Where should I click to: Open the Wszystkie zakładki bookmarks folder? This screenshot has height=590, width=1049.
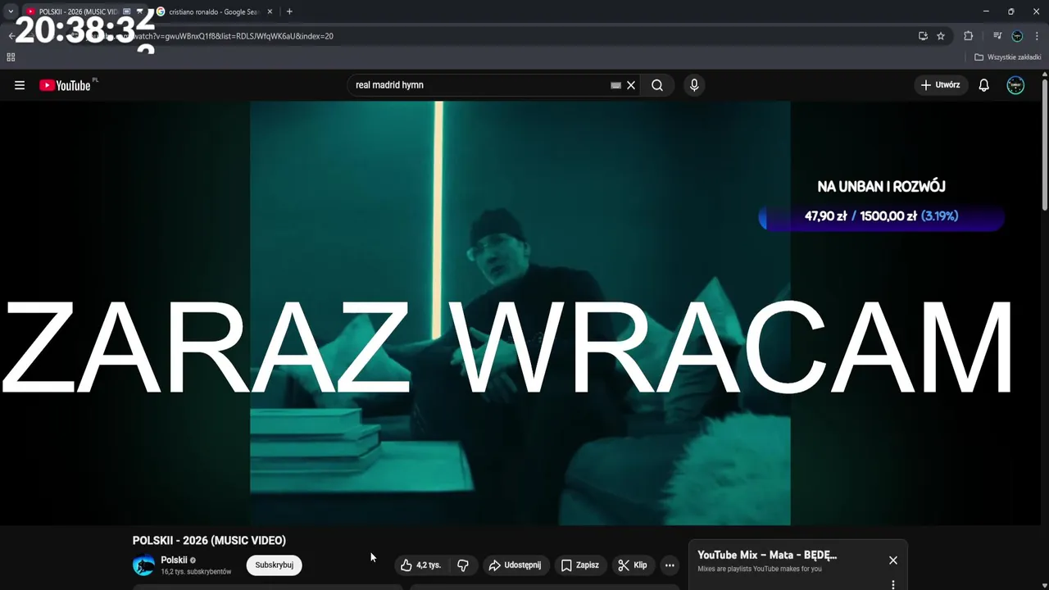tap(1007, 57)
